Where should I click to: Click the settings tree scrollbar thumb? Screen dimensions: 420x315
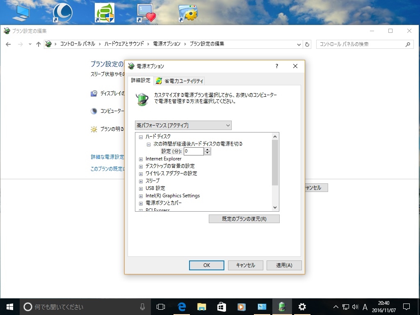click(x=275, y=162)
